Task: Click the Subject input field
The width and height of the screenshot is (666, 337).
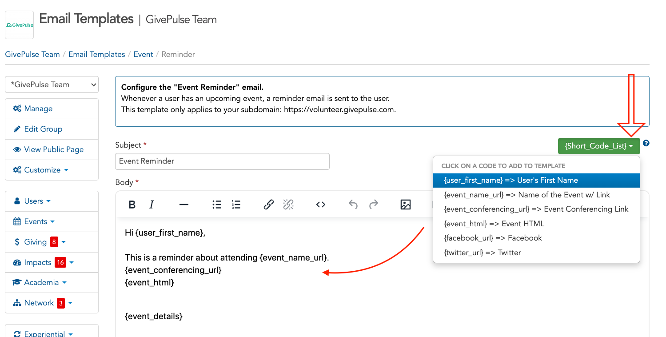Action: click(222, 161)
